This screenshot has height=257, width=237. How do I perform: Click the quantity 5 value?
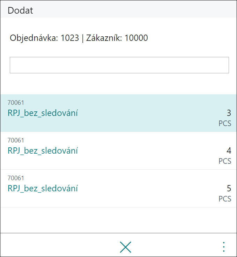[229, 189]
